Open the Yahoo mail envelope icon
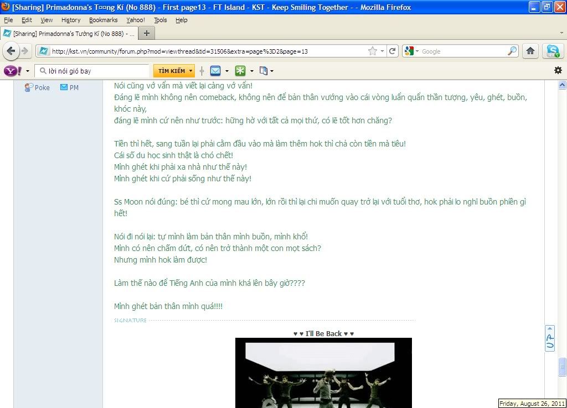The width and height of the screenshot is (567, 408). [x=215, y=71]
